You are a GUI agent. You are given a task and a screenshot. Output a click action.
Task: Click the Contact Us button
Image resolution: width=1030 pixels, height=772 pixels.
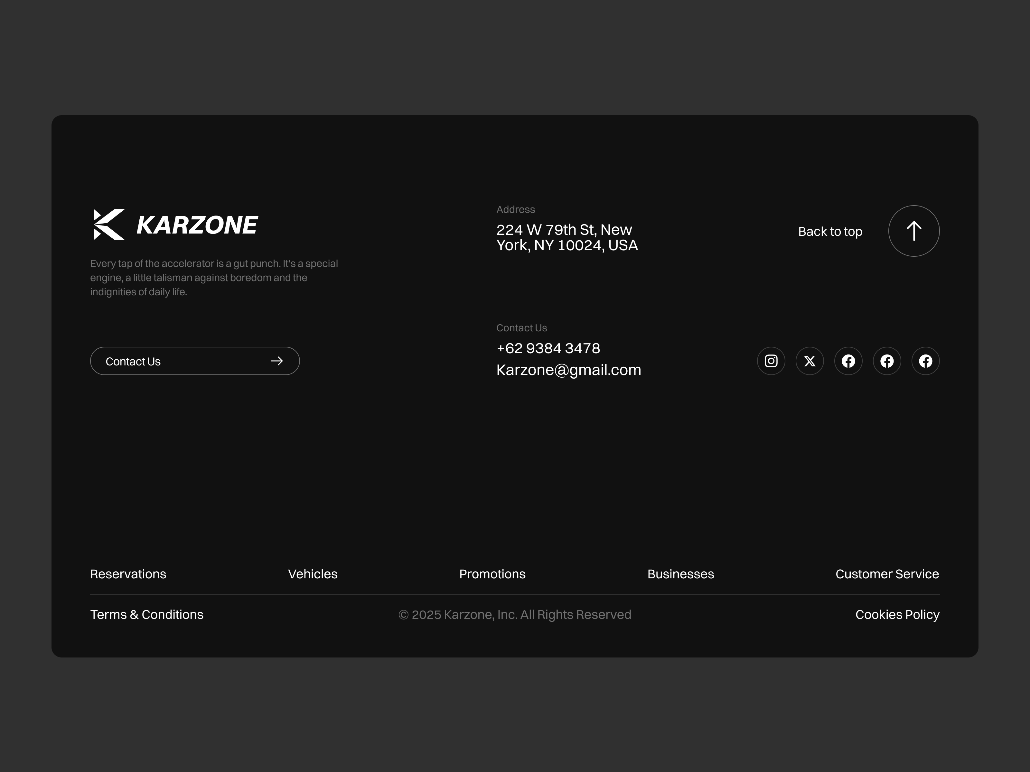195,361
